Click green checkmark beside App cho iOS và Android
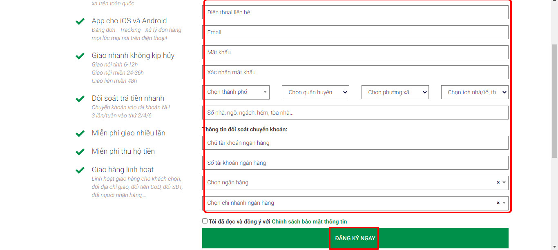Viewport: 558px width, 250px height. pos(80,22)
